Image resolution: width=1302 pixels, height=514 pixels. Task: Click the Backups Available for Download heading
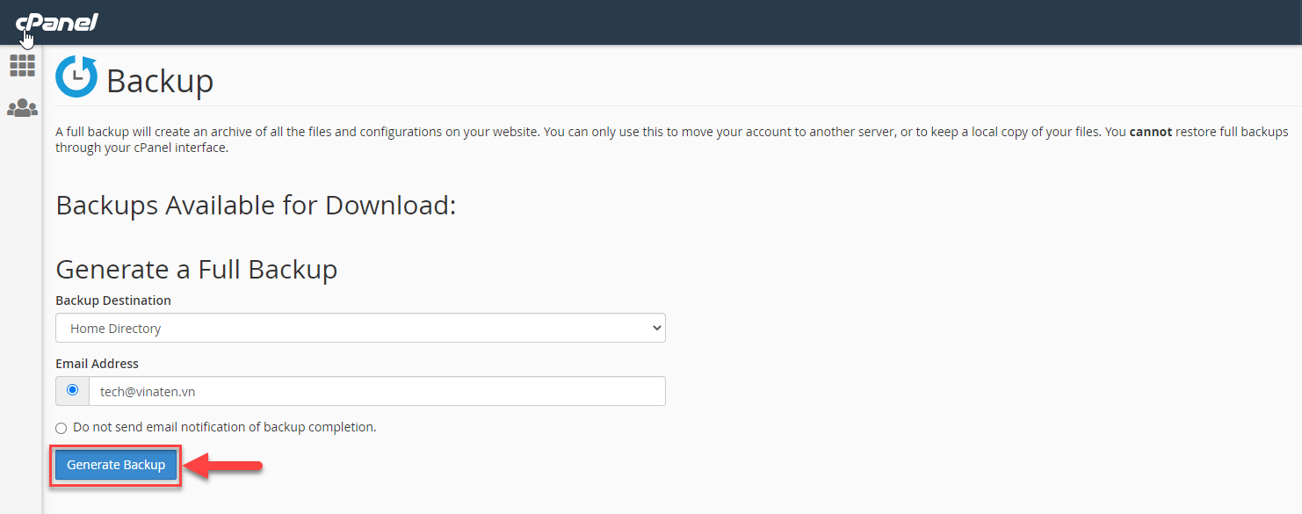(256, 205)
